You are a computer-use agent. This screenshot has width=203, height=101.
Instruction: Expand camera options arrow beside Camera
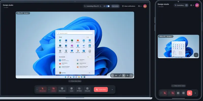click(x=49, y=90)
